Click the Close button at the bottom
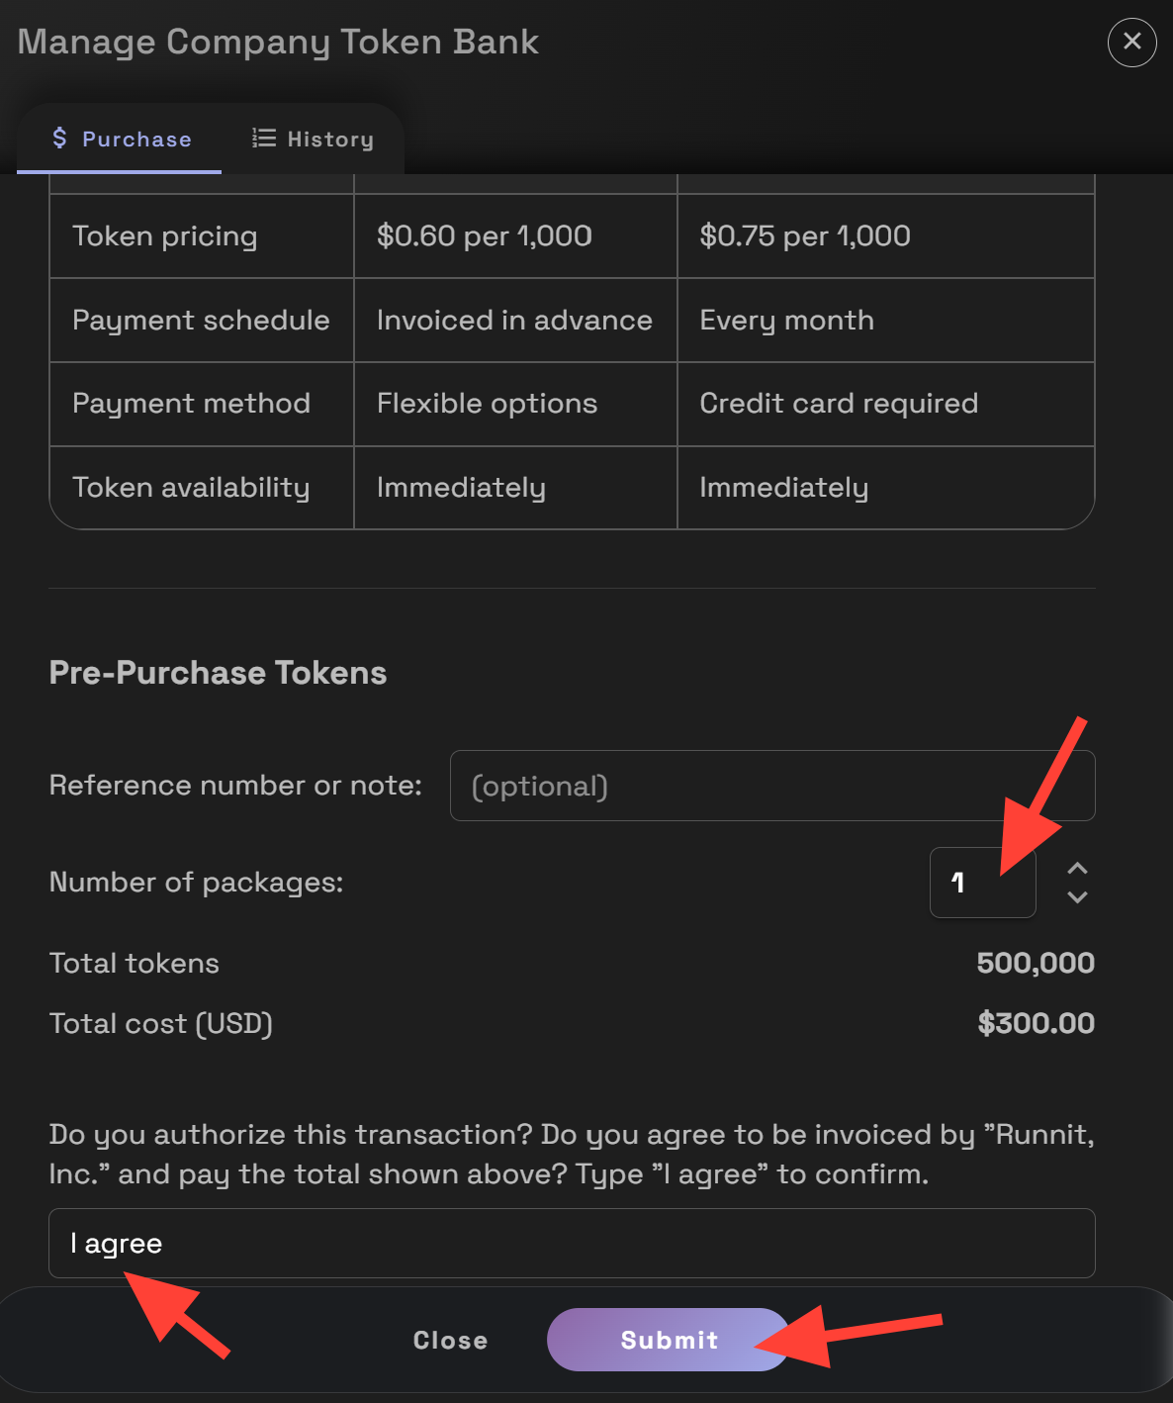 click(450, 1340)
